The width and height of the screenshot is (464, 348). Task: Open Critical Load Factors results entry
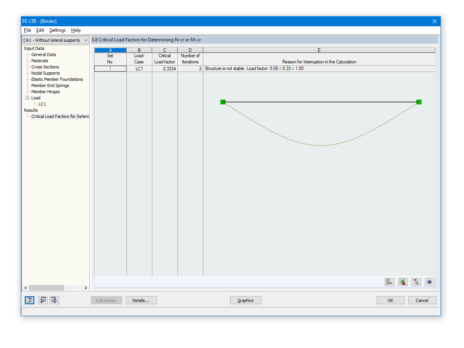[x=60, y=116]
